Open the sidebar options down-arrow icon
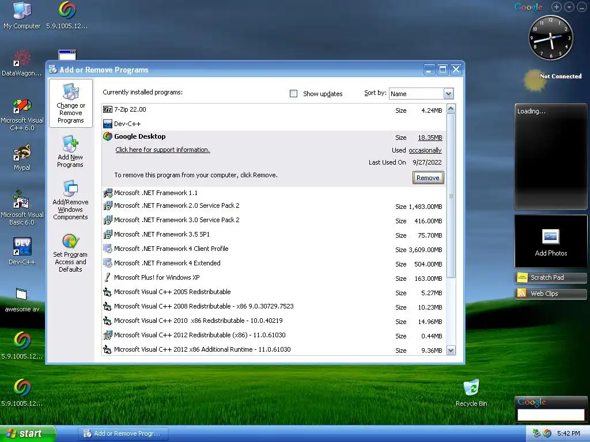This screenshot has height=442, width=590. pos(569,7)
